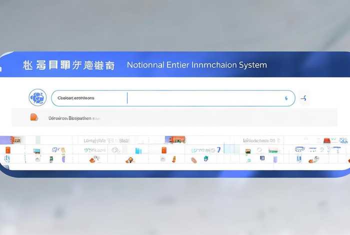The height and width of the screenshot is (235, 350).
Task: Open the light blue folder icon
Action: [x=138, y=151]
